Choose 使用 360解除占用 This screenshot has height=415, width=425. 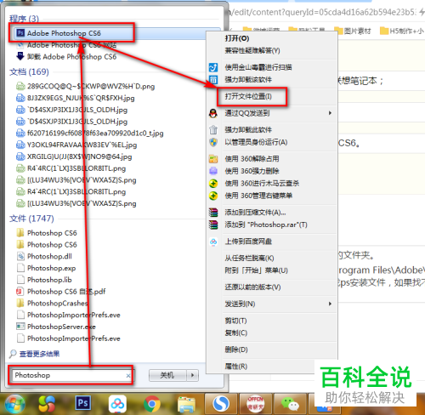click(x=252, y=159)
